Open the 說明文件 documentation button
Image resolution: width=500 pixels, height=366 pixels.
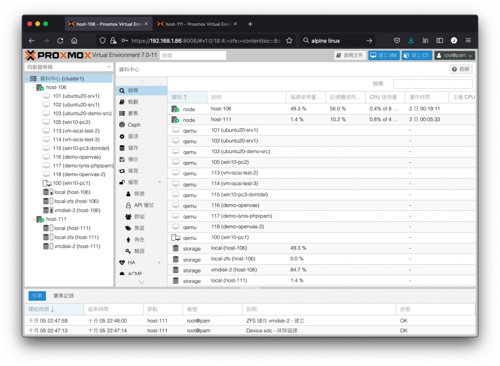pyautogui.click(x=350, y=56)
